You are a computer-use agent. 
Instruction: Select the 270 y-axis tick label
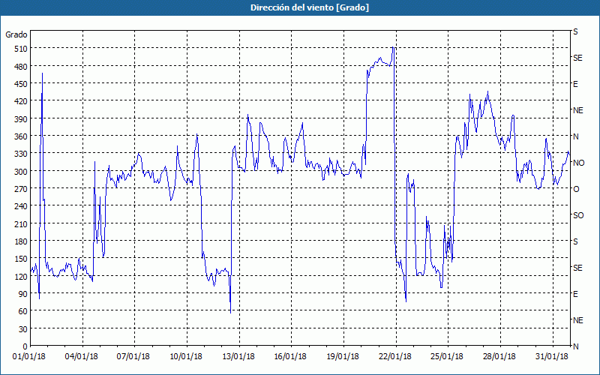coord(21,189)
